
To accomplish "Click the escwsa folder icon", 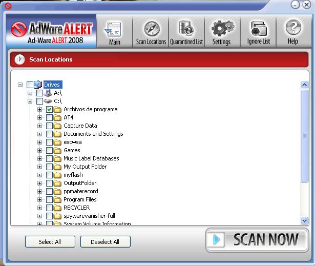I will tap(57, 142).
